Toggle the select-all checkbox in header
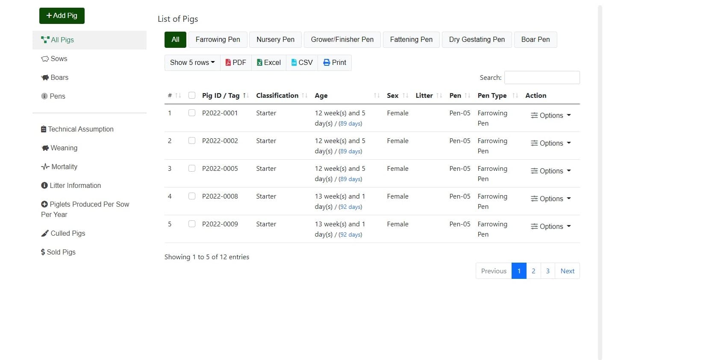The width and height of the screenshot is (715, 360). click(192, 95)
